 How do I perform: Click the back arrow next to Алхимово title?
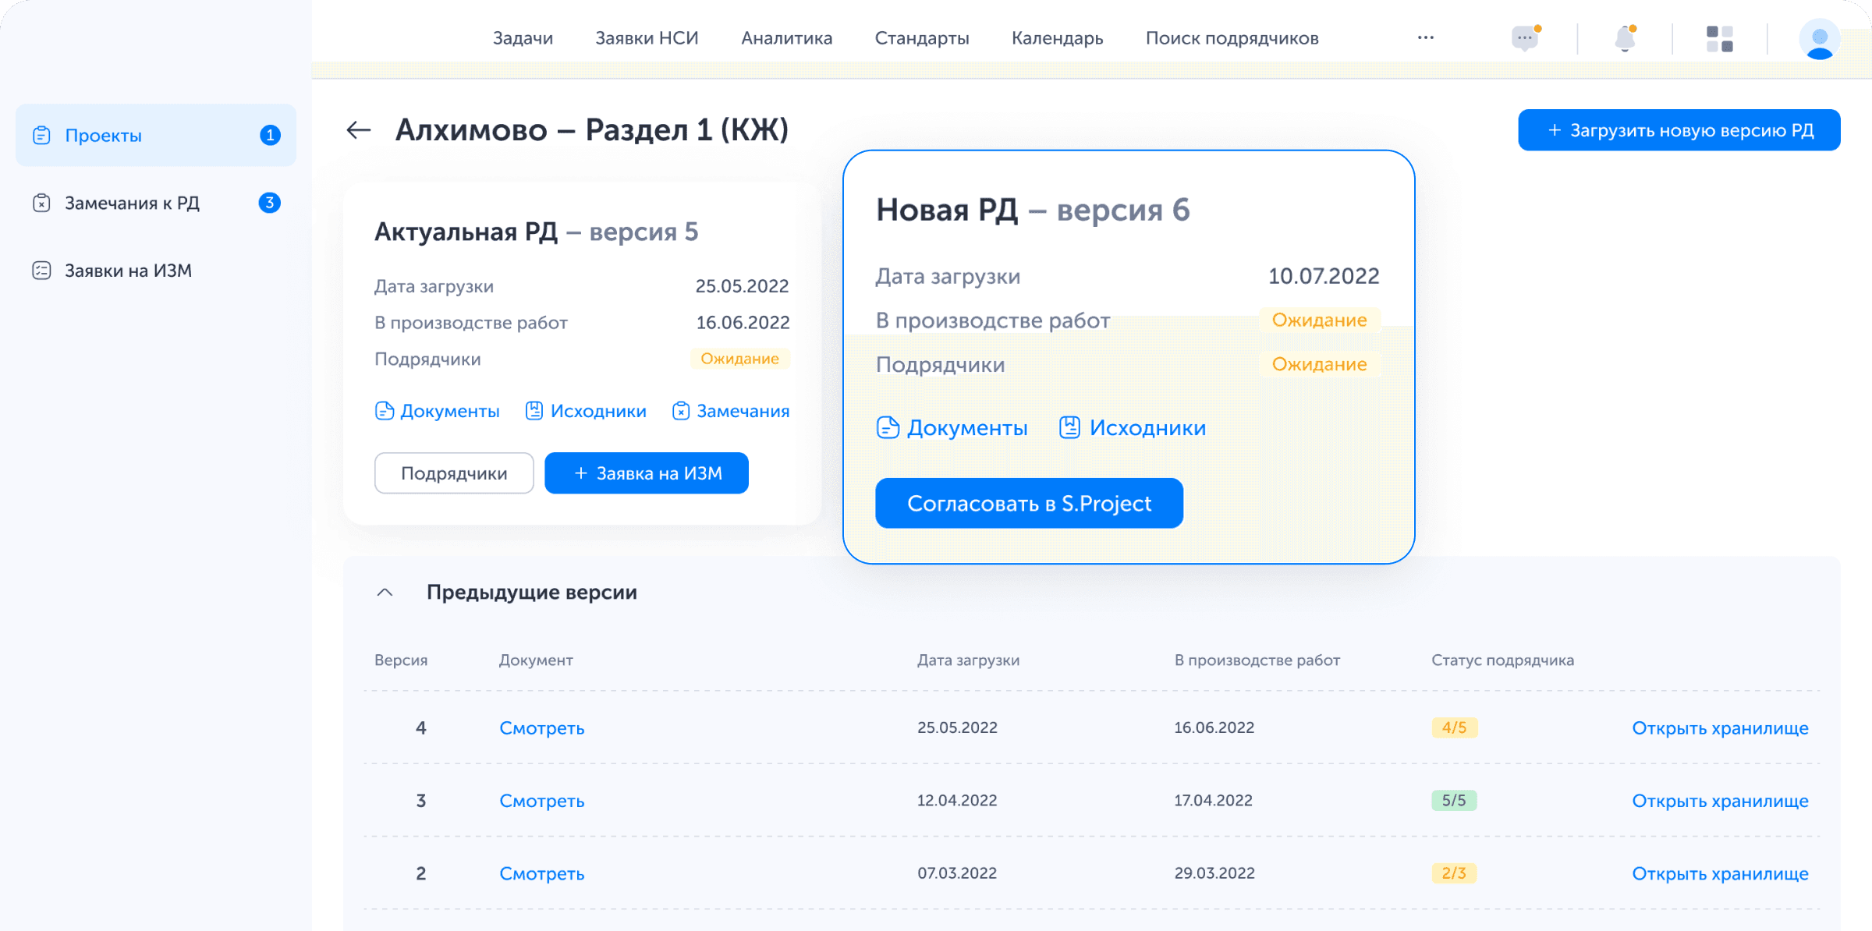pos(358,130)
